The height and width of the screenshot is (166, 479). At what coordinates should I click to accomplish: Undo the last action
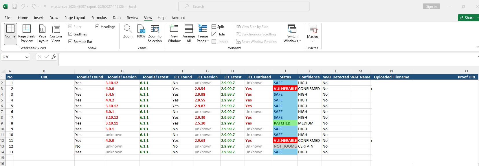point(23,6)
